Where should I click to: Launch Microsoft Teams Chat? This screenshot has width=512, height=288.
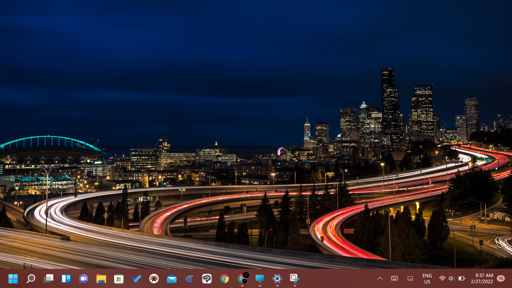click(83, 279)
